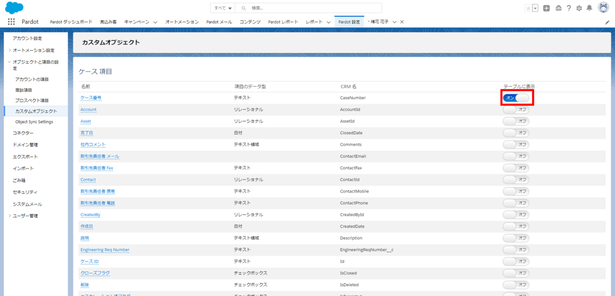Open the Pardot レポート tab

pyautogui.click(x=283, y=22)
